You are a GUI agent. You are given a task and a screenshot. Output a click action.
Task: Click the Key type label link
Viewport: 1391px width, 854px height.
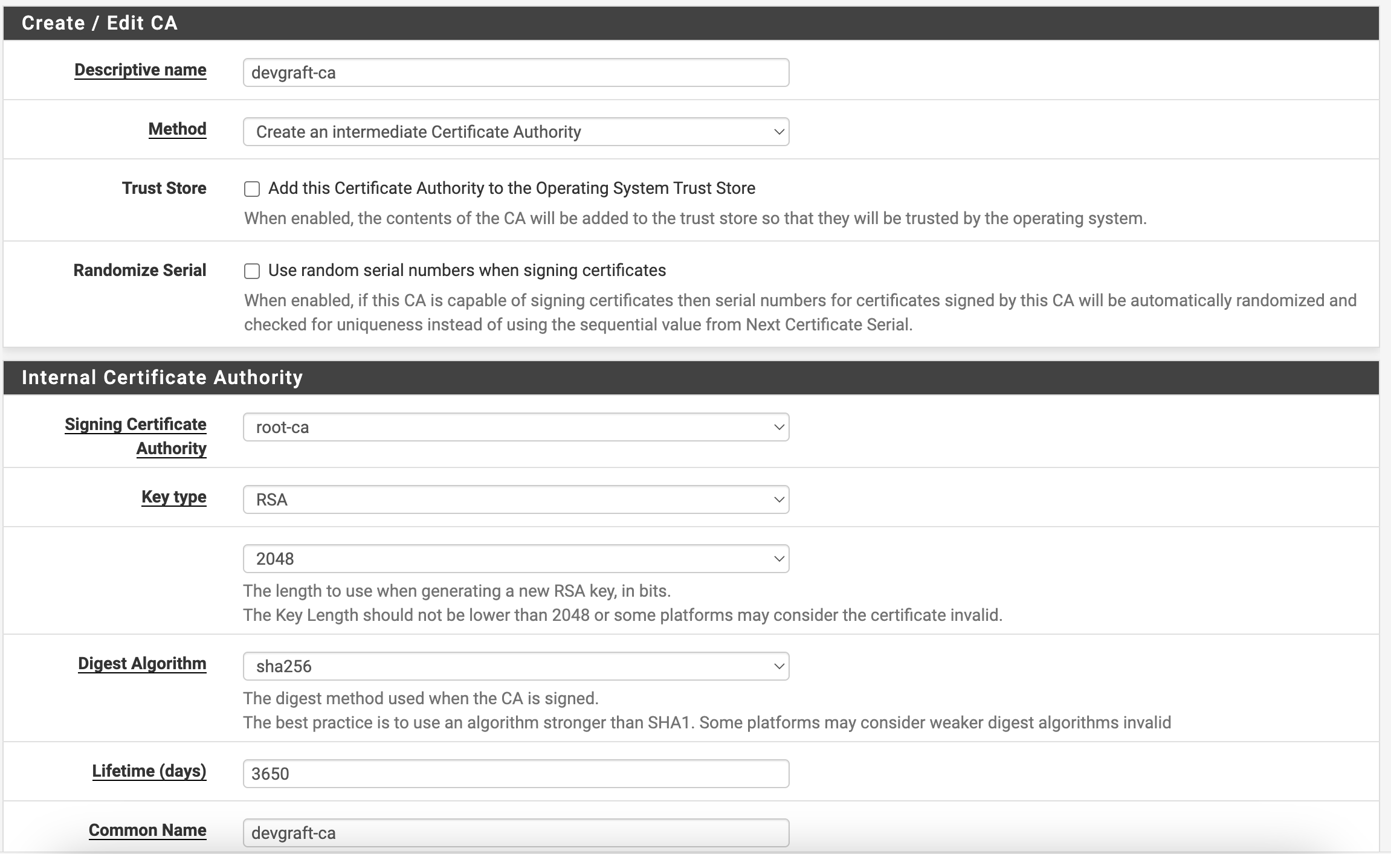tap(173, 497)
